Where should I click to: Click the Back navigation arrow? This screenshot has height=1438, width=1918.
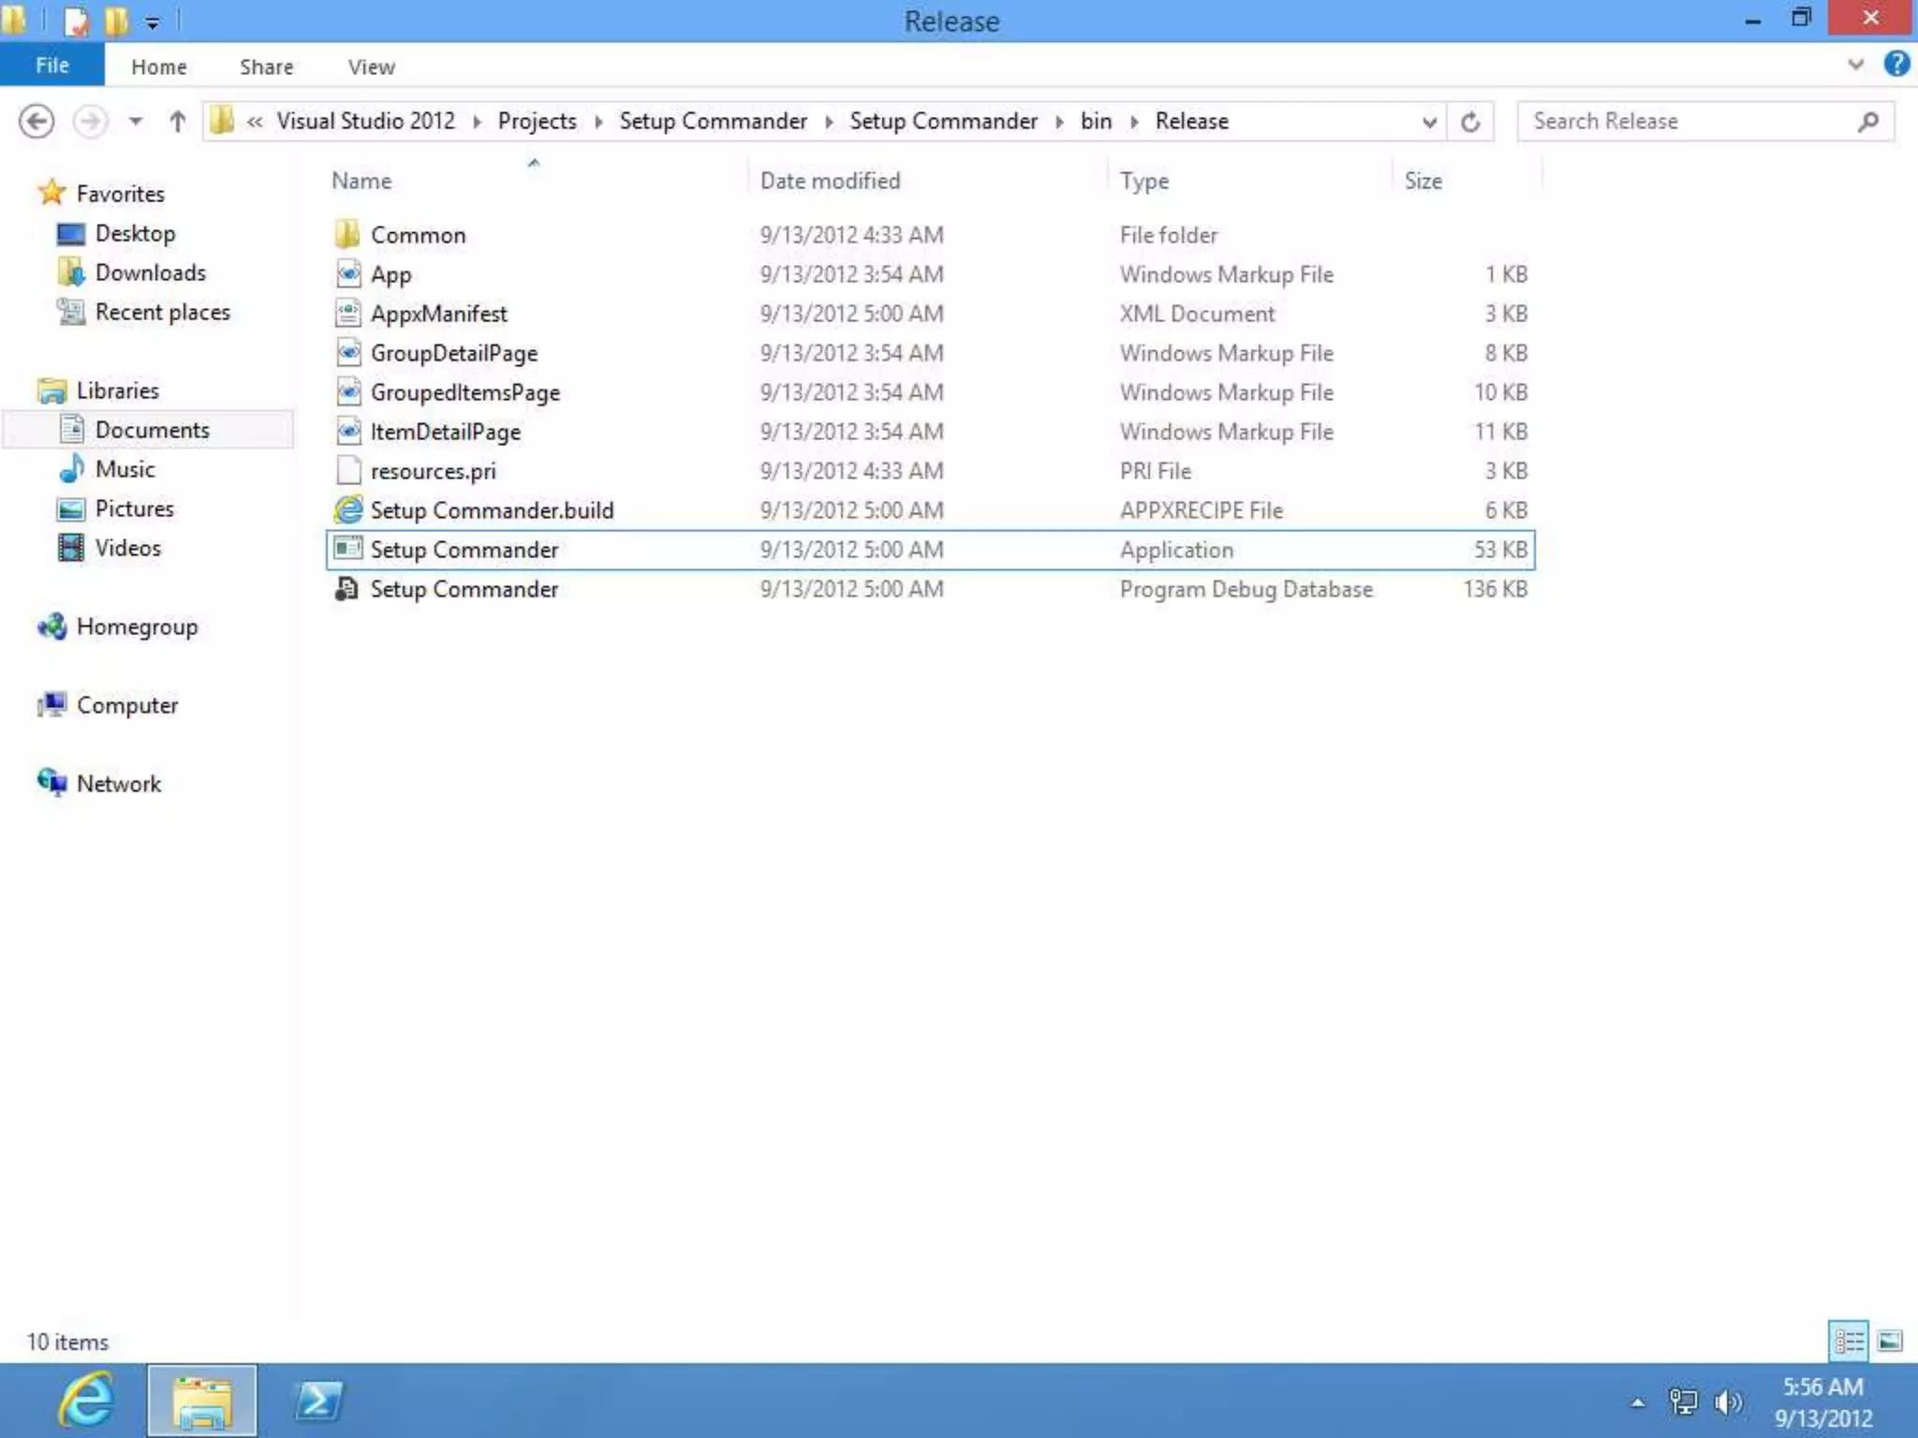tap(37, 122)
